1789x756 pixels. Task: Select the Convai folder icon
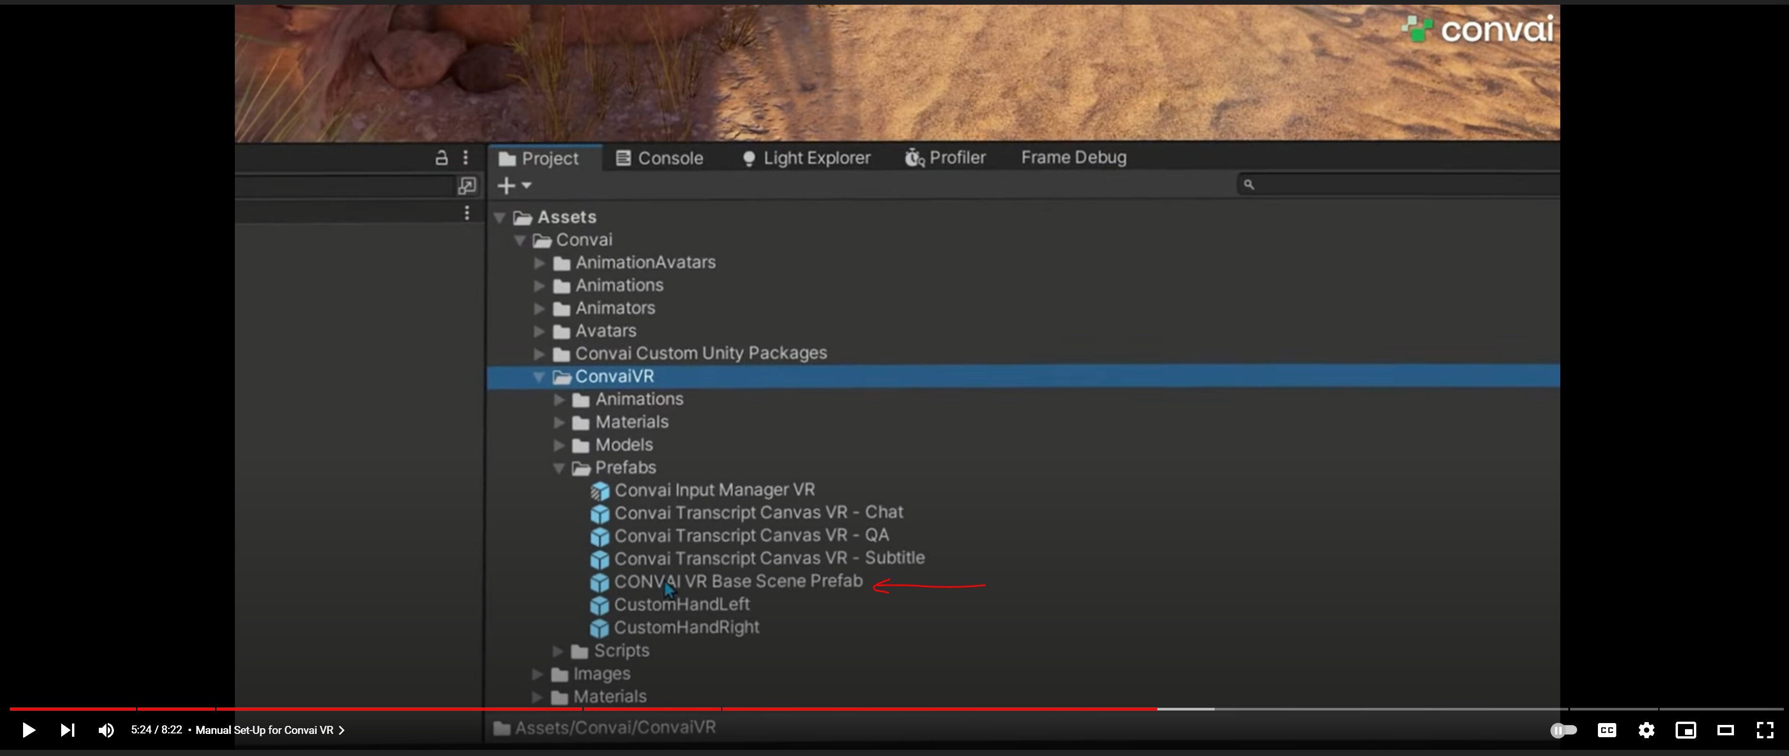point(542,241)
